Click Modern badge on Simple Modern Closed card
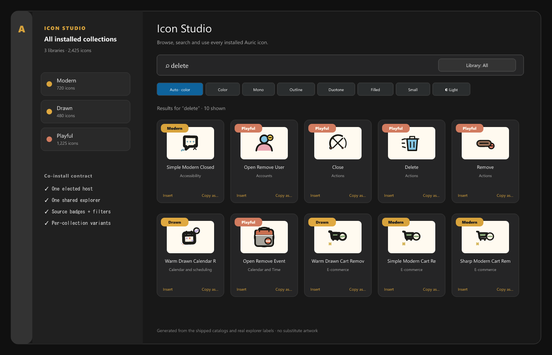The width and height of the screenshot is (552, 355). tap(175, 128)
